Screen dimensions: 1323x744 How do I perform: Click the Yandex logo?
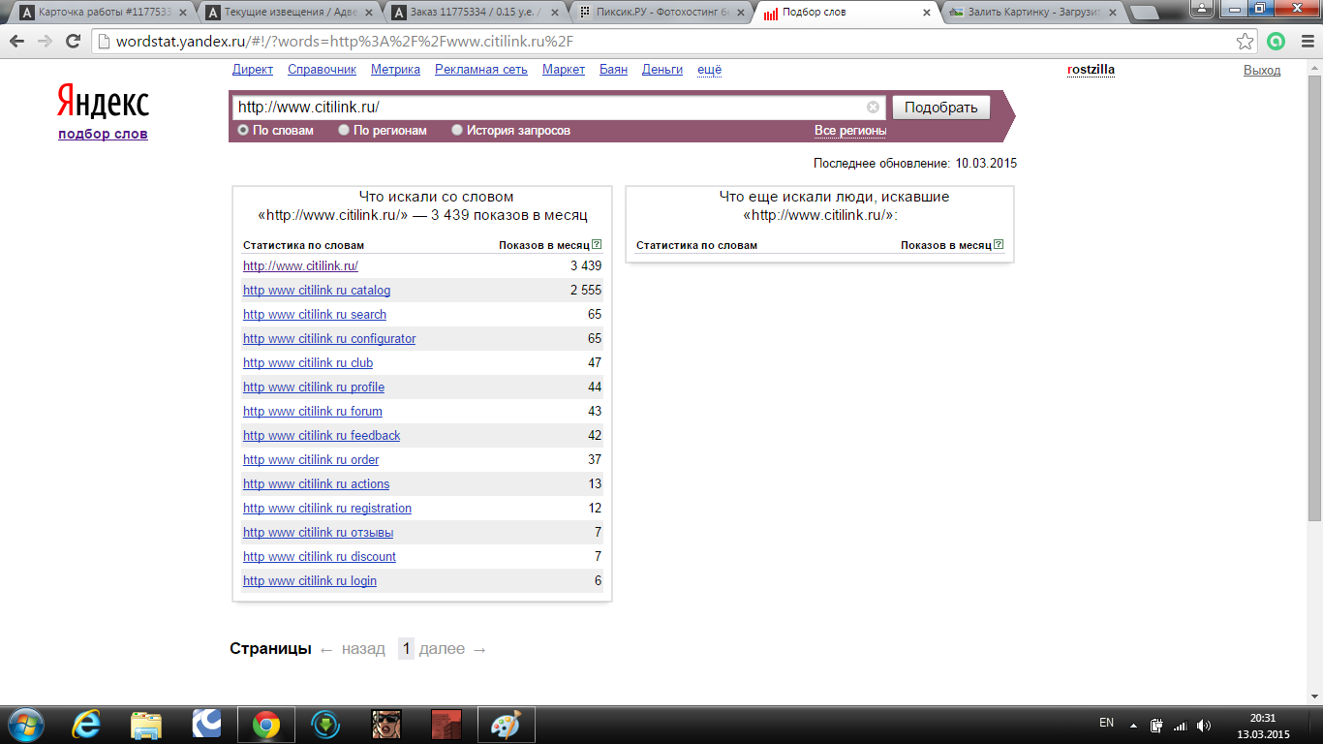(x=103, y=102)
